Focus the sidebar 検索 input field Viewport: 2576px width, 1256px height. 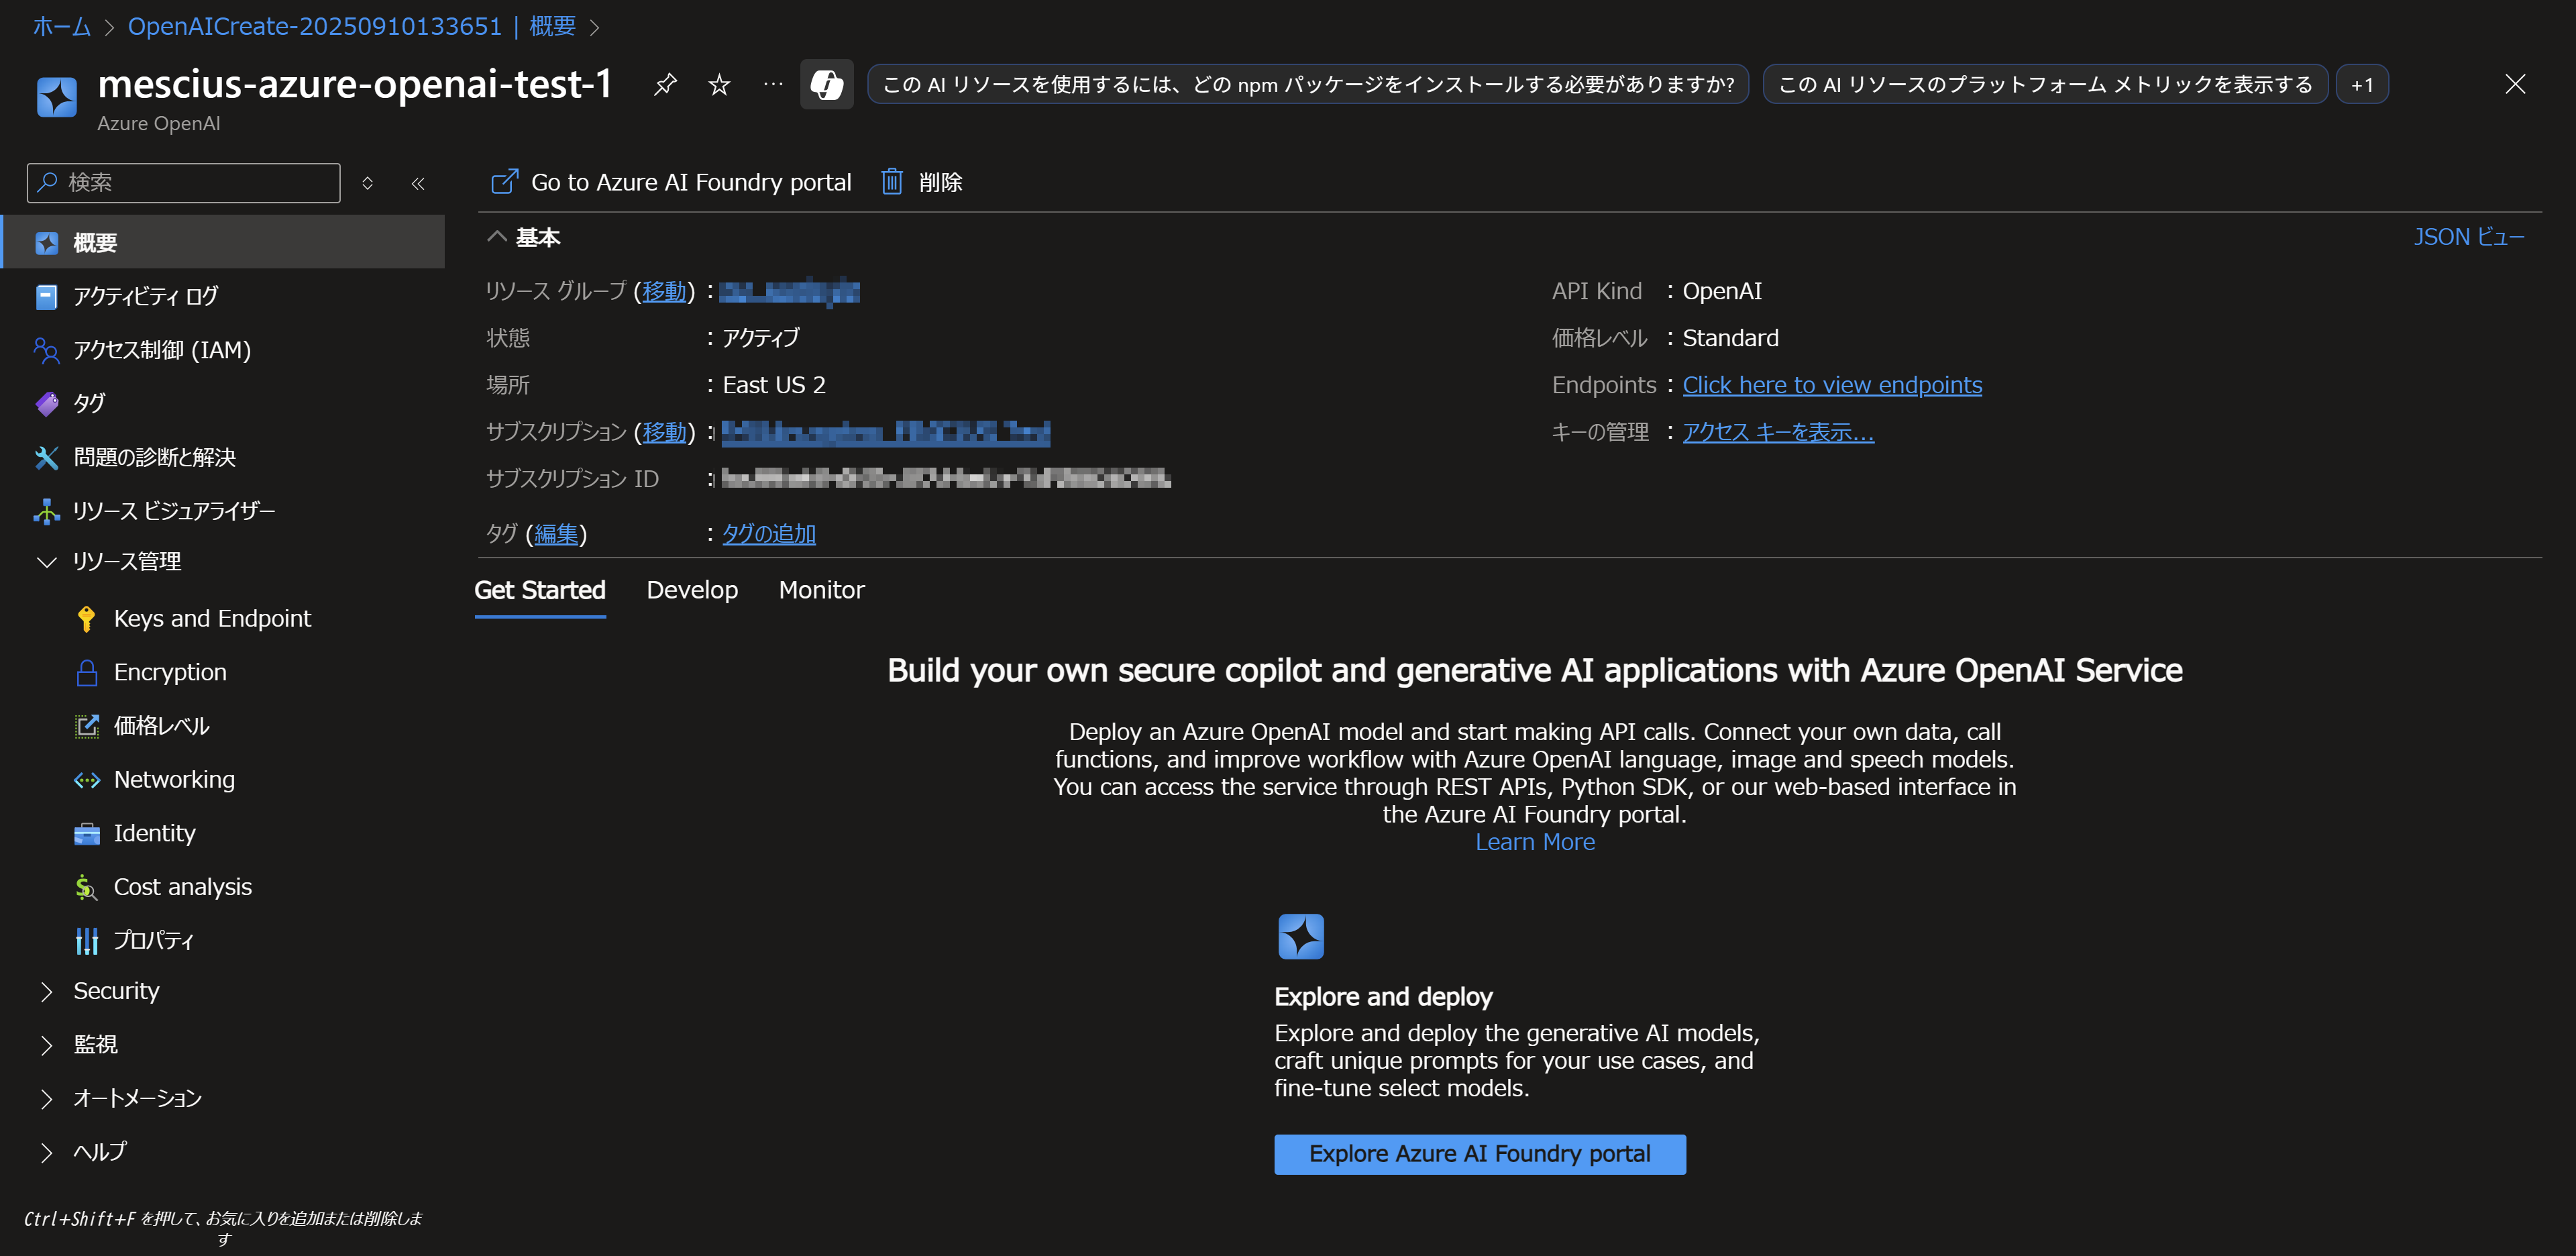(184, 183)
